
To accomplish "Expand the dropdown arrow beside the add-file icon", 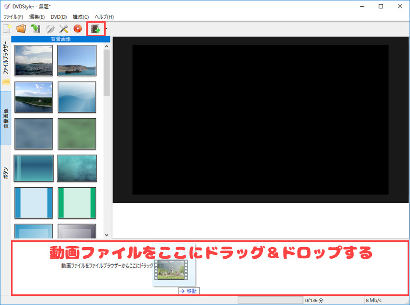I will coord(107,28).
